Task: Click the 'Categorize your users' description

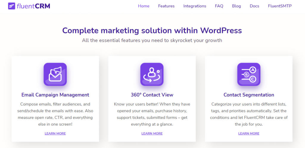Action: [x=249, y=114]
